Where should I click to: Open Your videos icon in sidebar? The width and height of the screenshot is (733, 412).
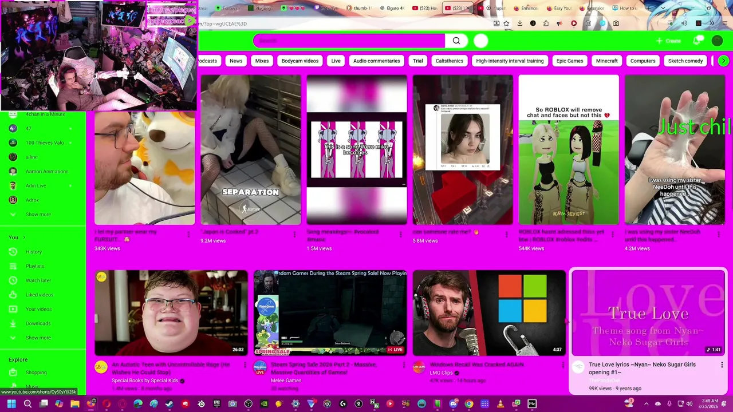click(13, 309)
